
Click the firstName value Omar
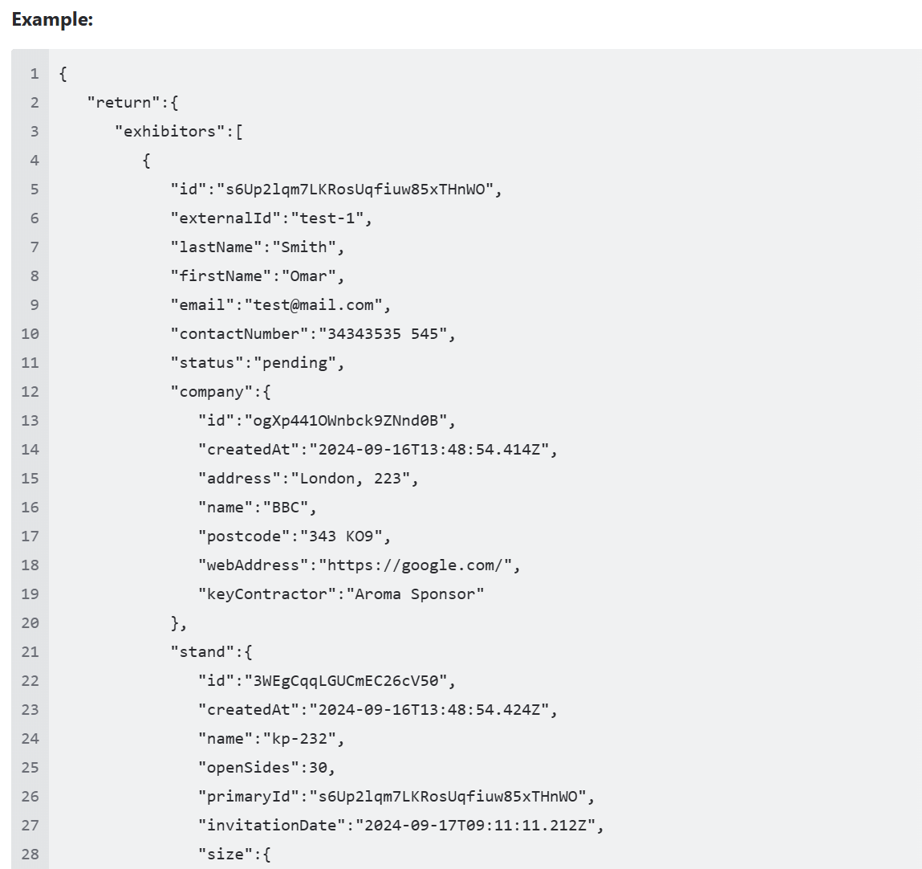[x=309, y=276]
